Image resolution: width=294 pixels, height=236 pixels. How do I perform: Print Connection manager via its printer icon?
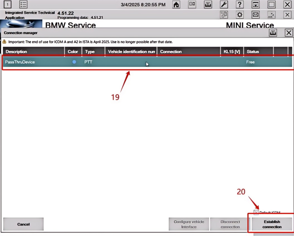tap(273, 33)
